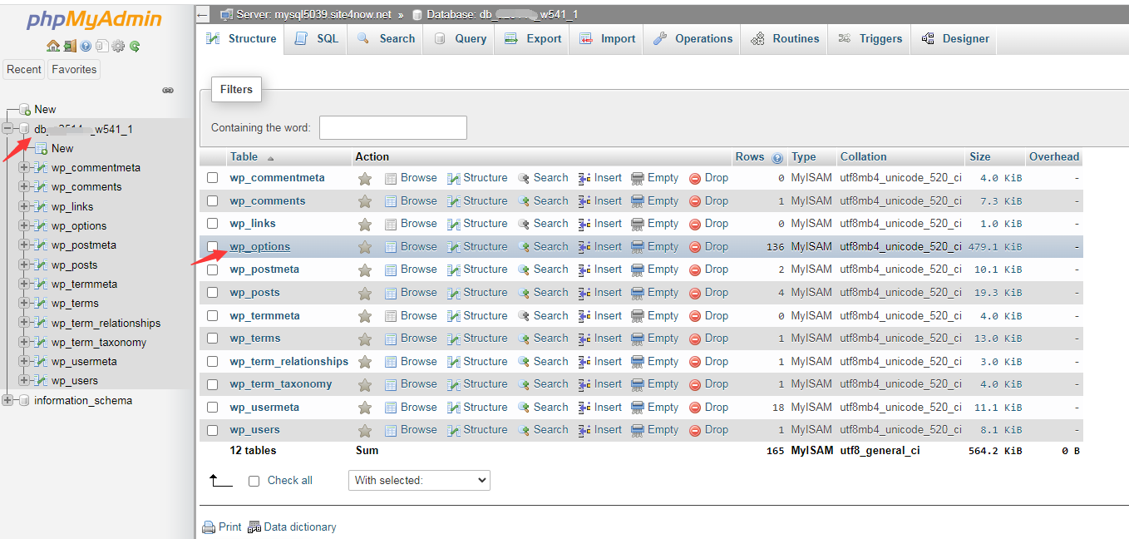Image resolution: width=1129 pixels, height=539 pixels.
Task: Click the 'Containing the word' filter field
Action: click(x=392, y=128)
